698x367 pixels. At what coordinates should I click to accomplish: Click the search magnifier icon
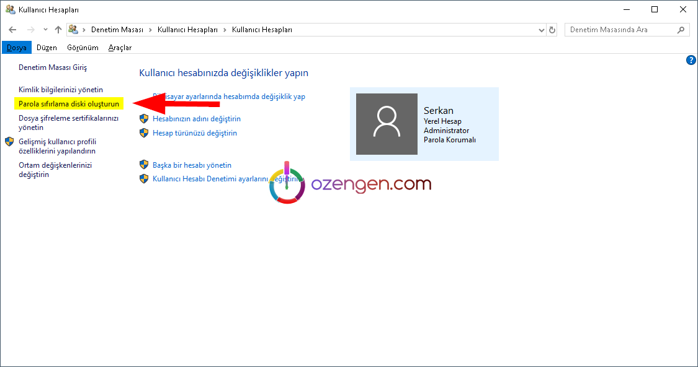[681, 30]
